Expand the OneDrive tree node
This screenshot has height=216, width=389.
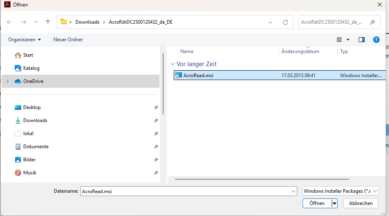pyautogui.click(x=7, y=81)
